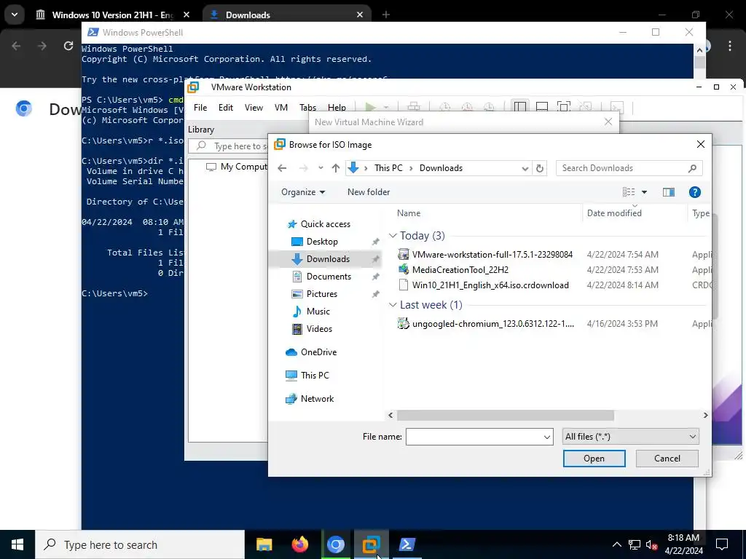Click Downloads in the address breadcrumb
The height and width of the screenshot is (559, 746).
click(441, 168)
